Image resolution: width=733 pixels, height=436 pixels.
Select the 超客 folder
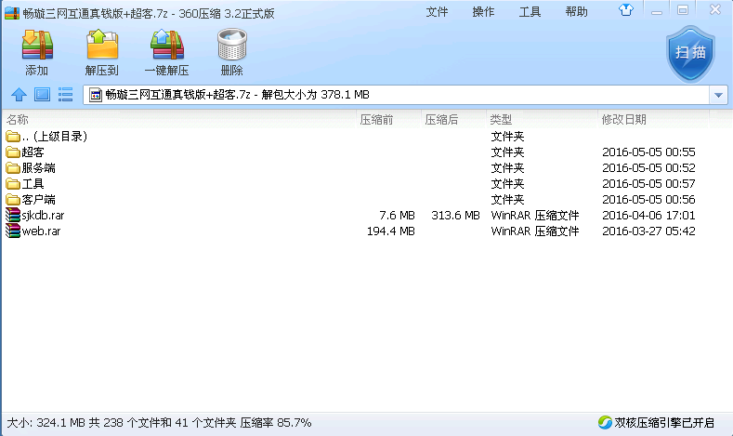click(33, 152)
